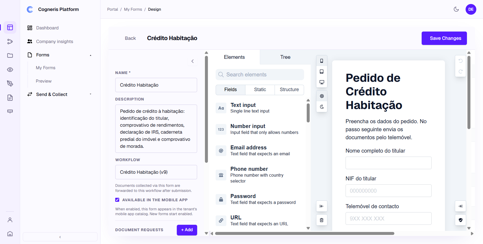Click Telemóvel de contacto input
The width and height of the screenshot is (483, 244).
388,218
